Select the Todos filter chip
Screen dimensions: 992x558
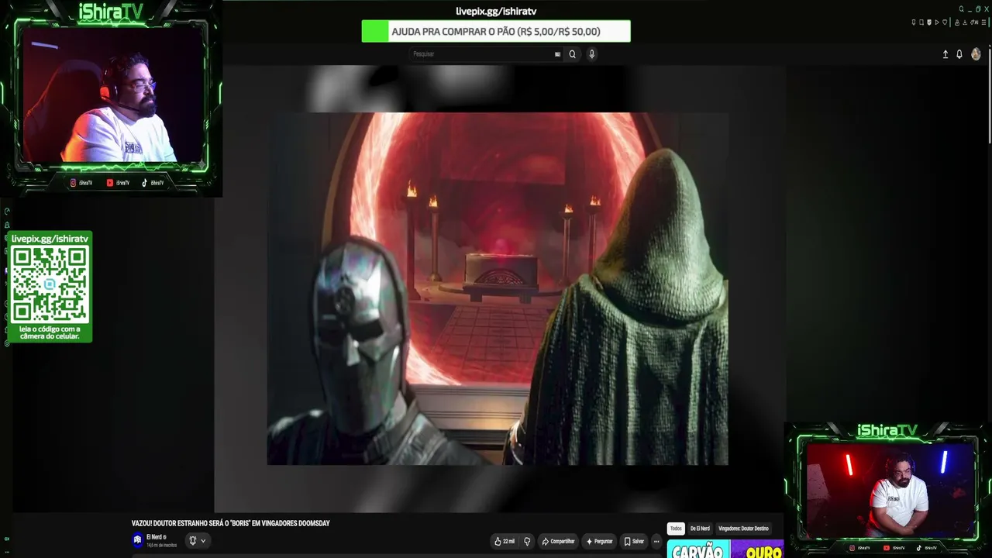[676, 529]
